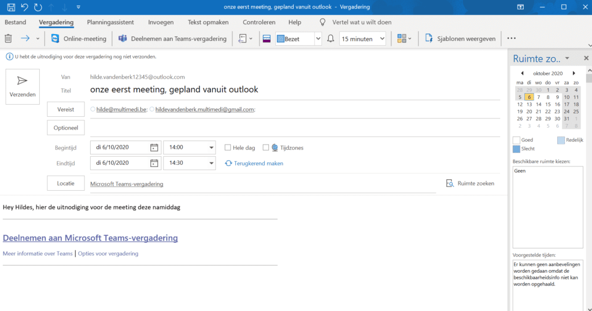592x311 pixels.
Task: Click Sjablonen weergeven button
Action: 460,39
